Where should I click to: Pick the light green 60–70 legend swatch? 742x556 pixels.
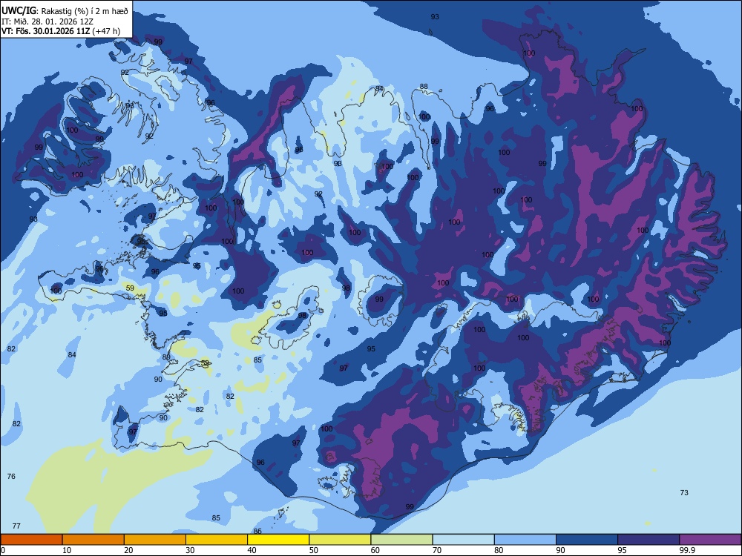(401, 540)
